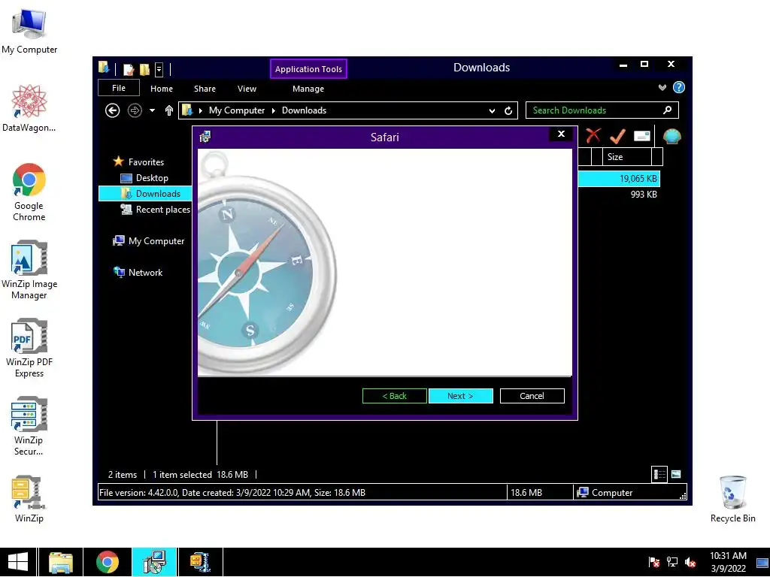Open WinZip from the taskbar

(200, 562)
